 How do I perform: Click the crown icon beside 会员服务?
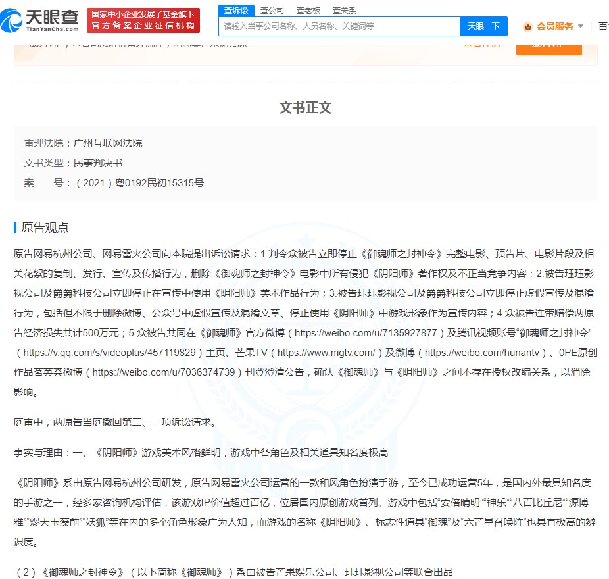pos(527,27)
